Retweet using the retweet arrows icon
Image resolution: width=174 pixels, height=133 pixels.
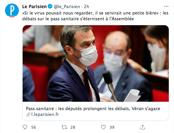click(x=64, y=127)
